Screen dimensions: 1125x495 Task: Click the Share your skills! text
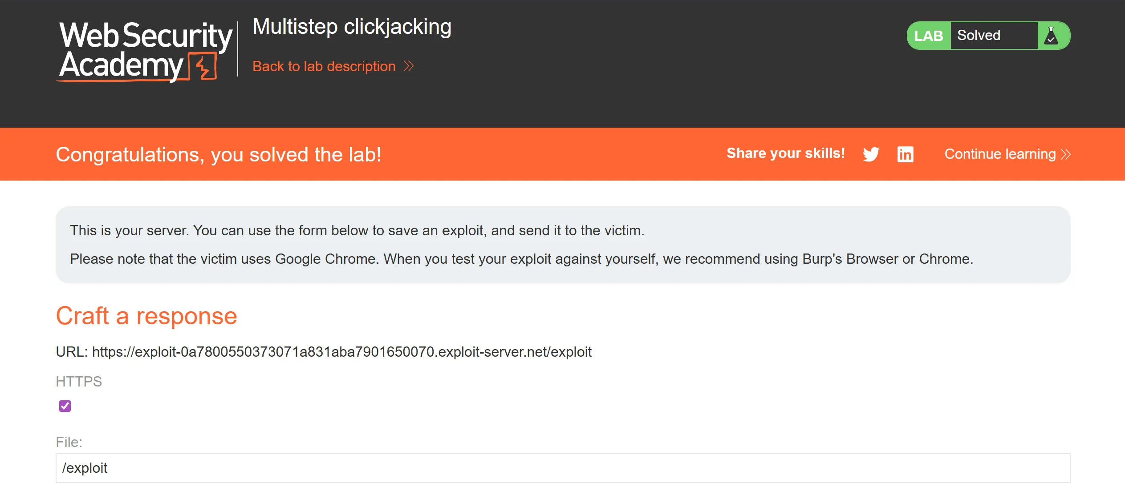coord(785,153)
